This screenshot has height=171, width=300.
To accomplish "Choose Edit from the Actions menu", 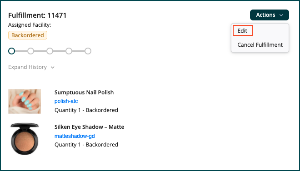I will [242, 30].
